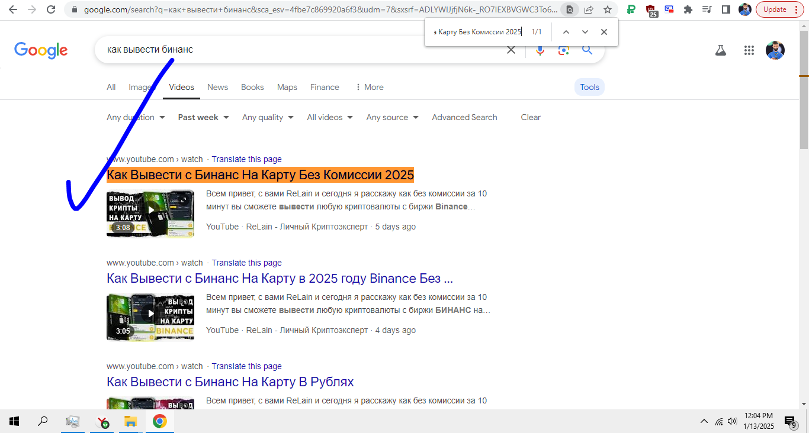
Task: Search by image with Google Lens
Action: pos(564,50)
